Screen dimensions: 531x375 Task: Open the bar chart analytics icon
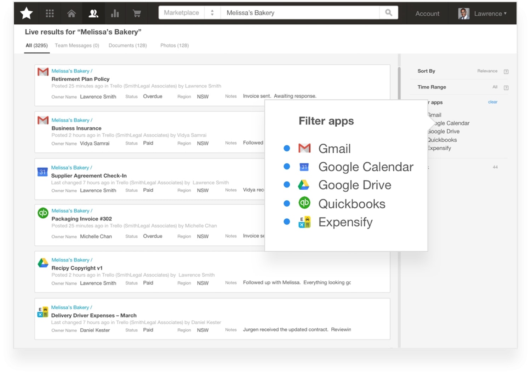(x=115, y=13)
